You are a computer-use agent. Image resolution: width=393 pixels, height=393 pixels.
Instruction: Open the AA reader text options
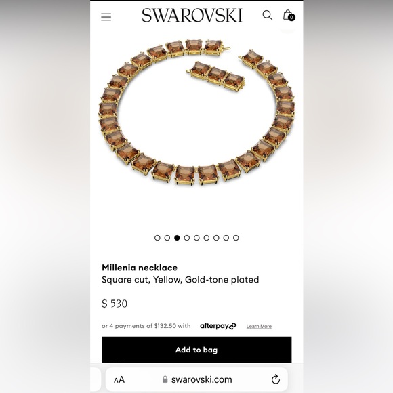pyautogui.click(x=119, y=379)
